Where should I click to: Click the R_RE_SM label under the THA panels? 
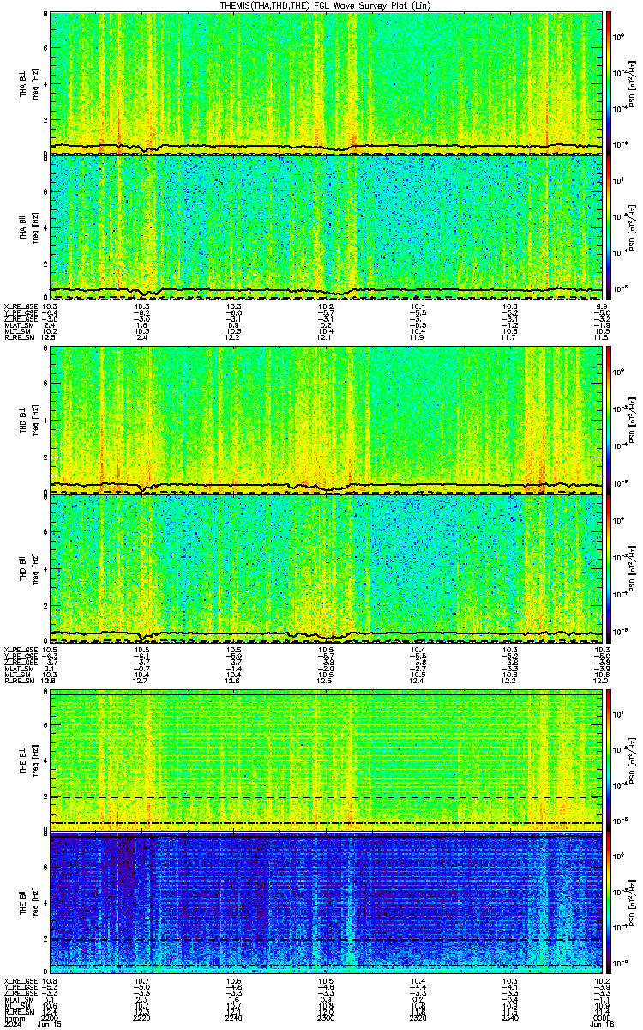point(18,337)
